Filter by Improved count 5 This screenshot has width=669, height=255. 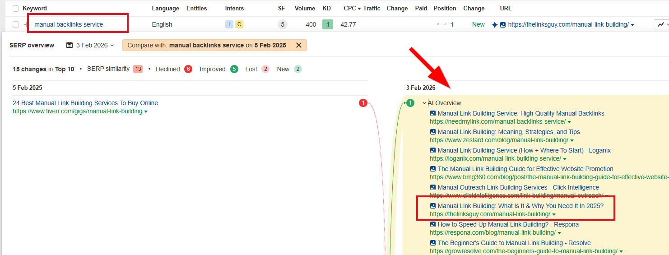(234, 69)
